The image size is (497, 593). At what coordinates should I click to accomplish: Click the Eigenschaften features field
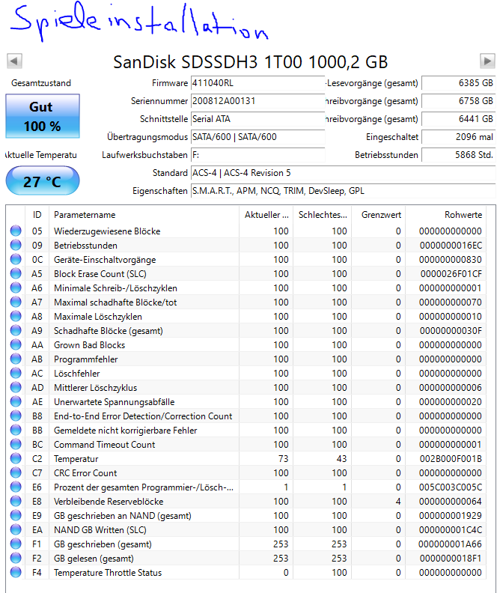tap(343, 191)
